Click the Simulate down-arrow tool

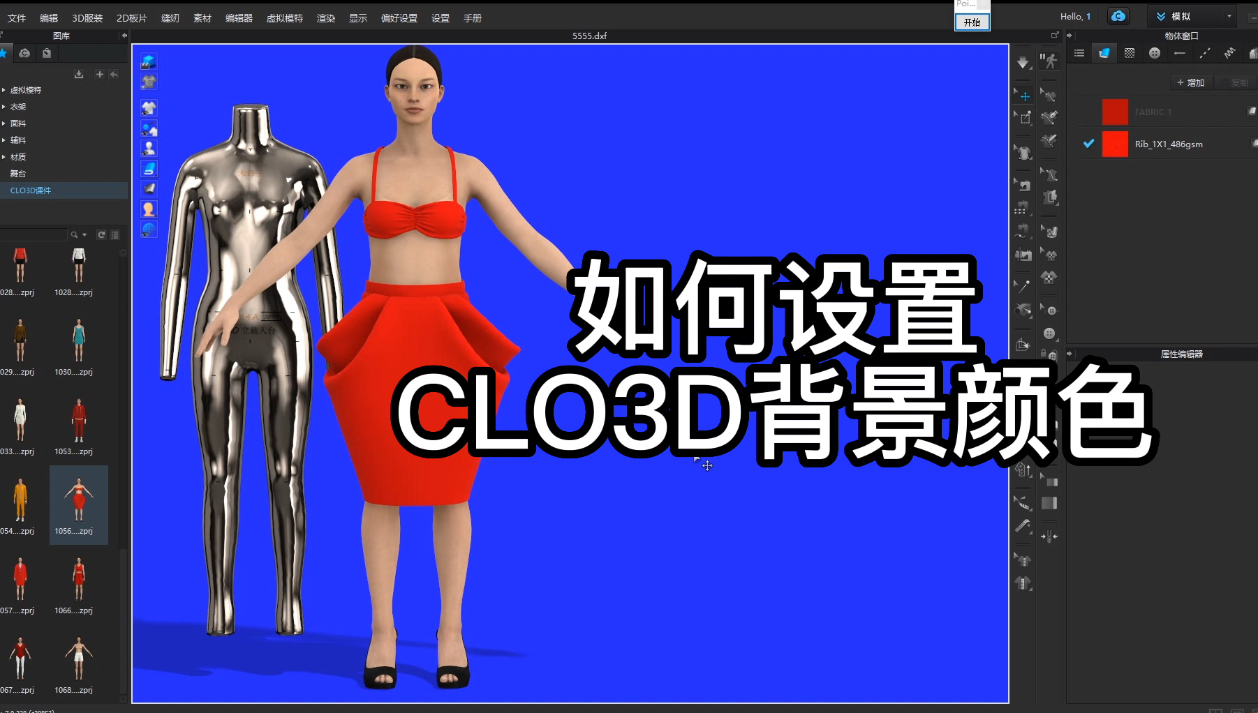pos(1023,62)
